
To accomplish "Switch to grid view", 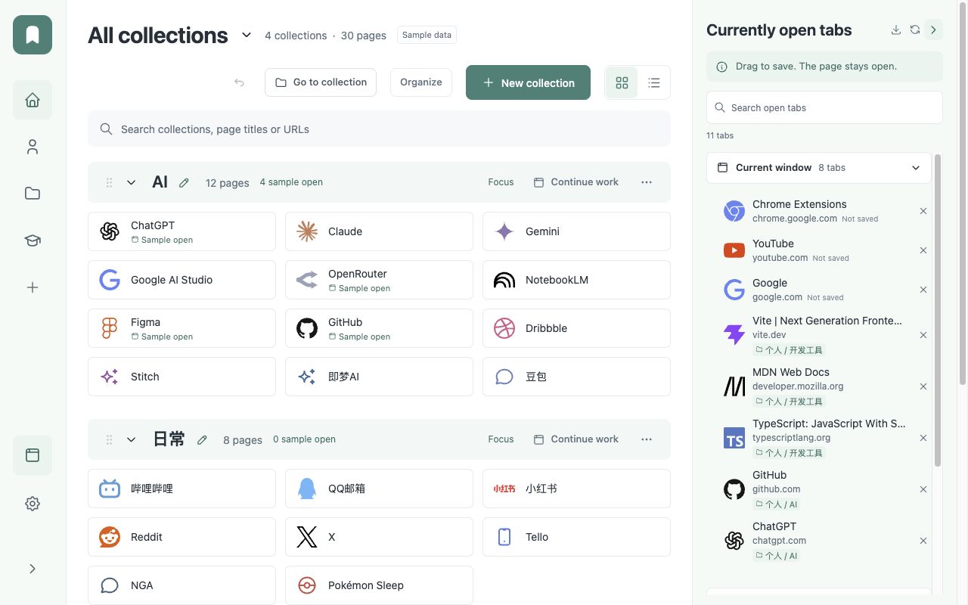I will pos(622,82).
